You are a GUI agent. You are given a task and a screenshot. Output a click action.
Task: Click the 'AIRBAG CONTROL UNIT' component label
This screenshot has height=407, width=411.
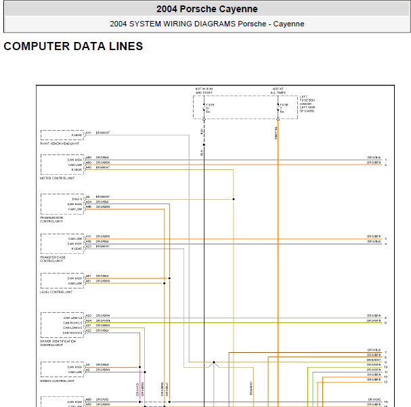(x=57, y=381)
